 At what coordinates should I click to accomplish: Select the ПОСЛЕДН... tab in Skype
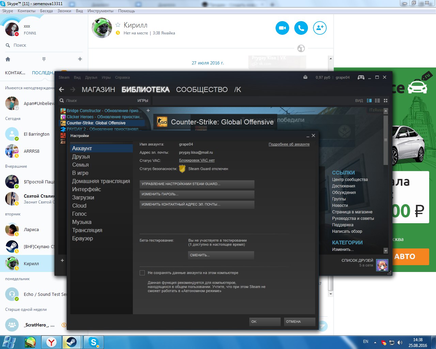coord(43,73)
